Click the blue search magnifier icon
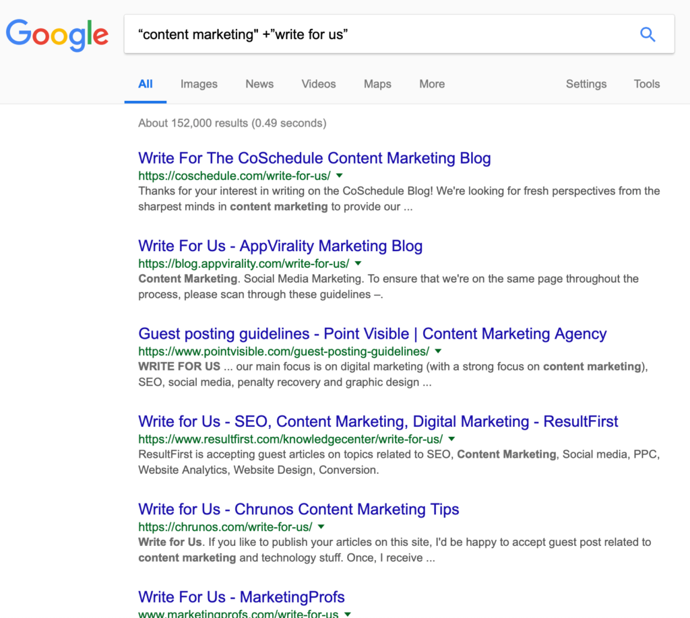Viewport: 690px width, 618px height. (648, 34)
